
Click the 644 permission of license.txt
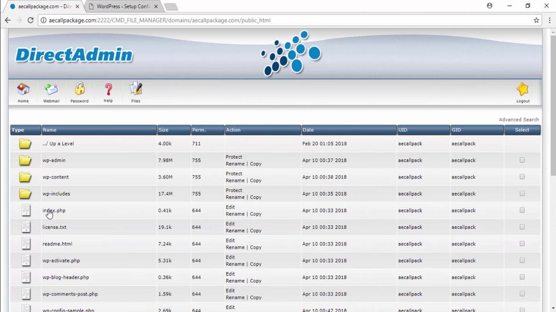(196, 227)
